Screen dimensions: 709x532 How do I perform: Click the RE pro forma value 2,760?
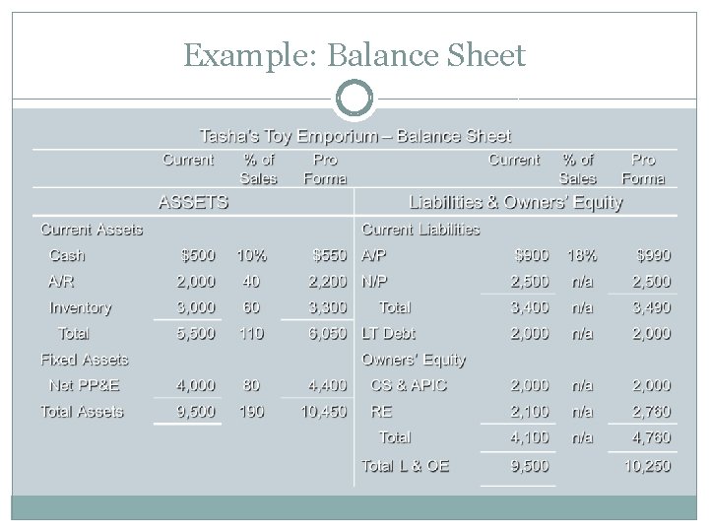tap(651, 411)
